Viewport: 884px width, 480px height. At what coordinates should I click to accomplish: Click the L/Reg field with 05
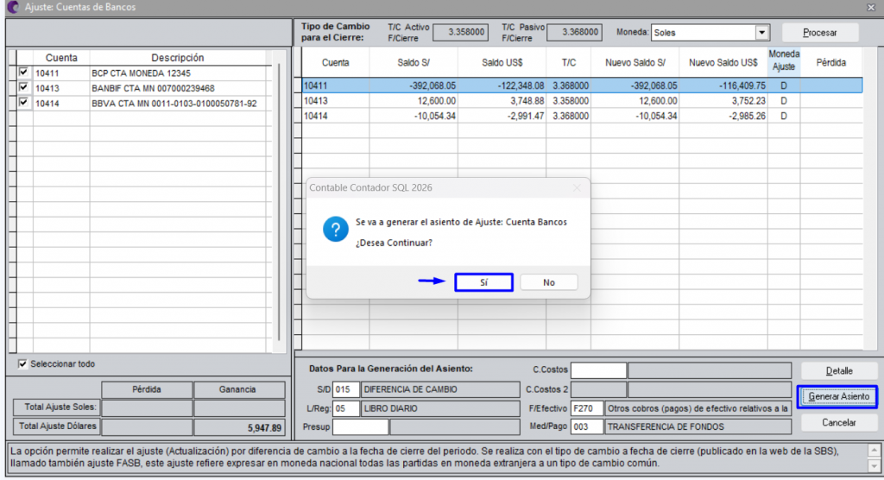point(345,408)
